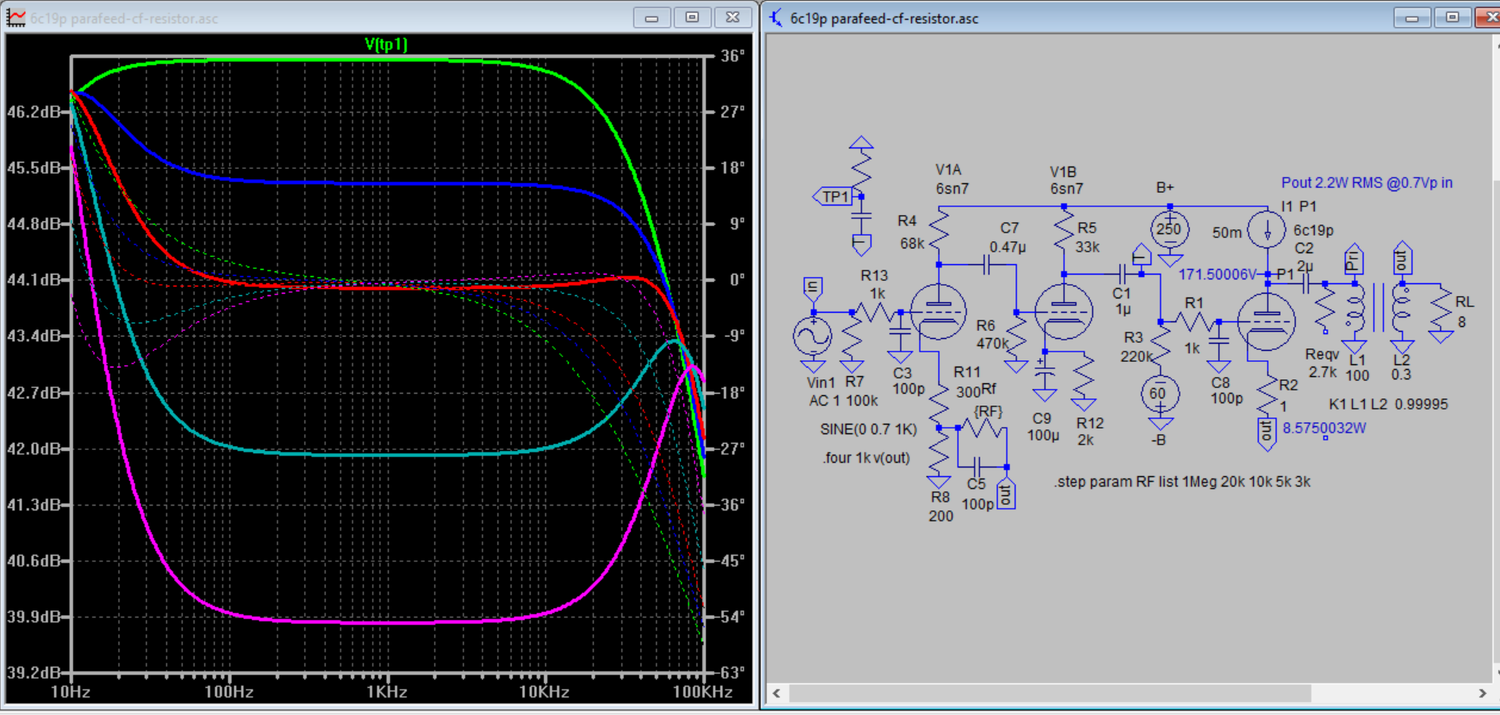The height and width of the screenshot is (715, 1500).
Task: Click the K1 L1 L2 0.99995 coupling text
Action: point(1388,404)
